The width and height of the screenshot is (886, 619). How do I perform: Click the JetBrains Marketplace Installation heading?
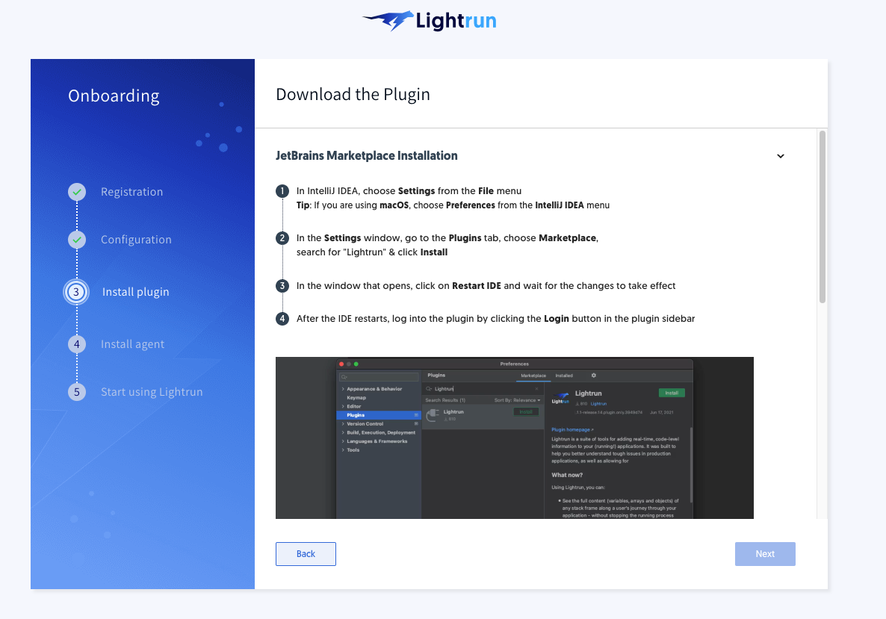coord(367,156)
